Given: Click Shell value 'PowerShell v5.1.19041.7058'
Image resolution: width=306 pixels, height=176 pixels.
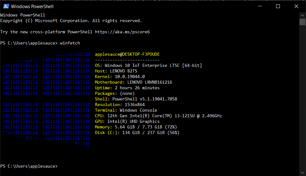Looking at the screenshot, I should pyautogui.click(x=145, y=99).
